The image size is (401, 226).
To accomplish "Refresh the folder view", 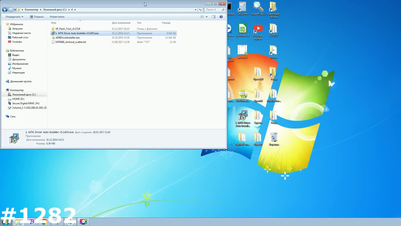I will click(200, 10).
